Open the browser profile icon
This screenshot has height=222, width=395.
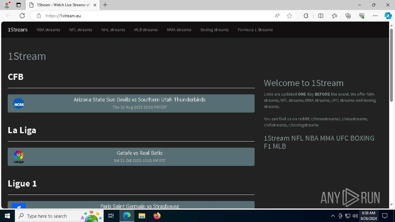pos(7,5)
